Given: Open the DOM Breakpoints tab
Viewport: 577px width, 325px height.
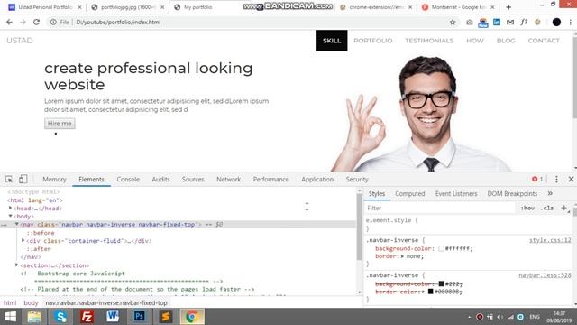Looking at the screenshot, I should point(512,193).
